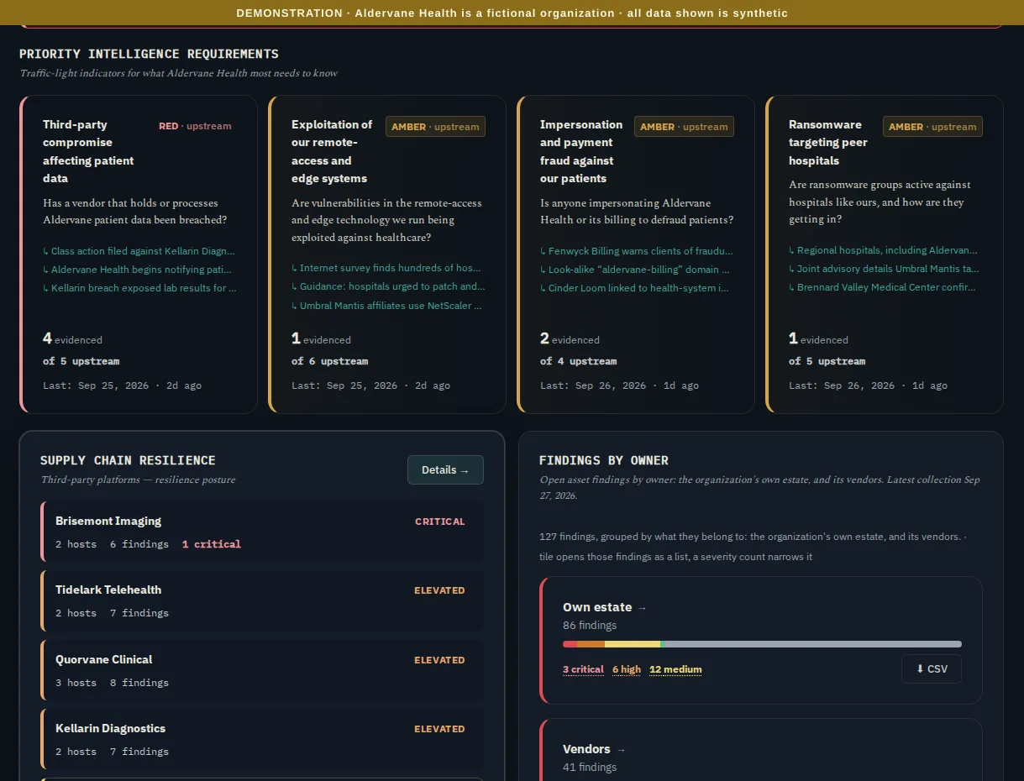Click the "Findings by Owner" heading
Viewport: 1024px width, 781px height.
pyautogui.click(x=604, y=460)
